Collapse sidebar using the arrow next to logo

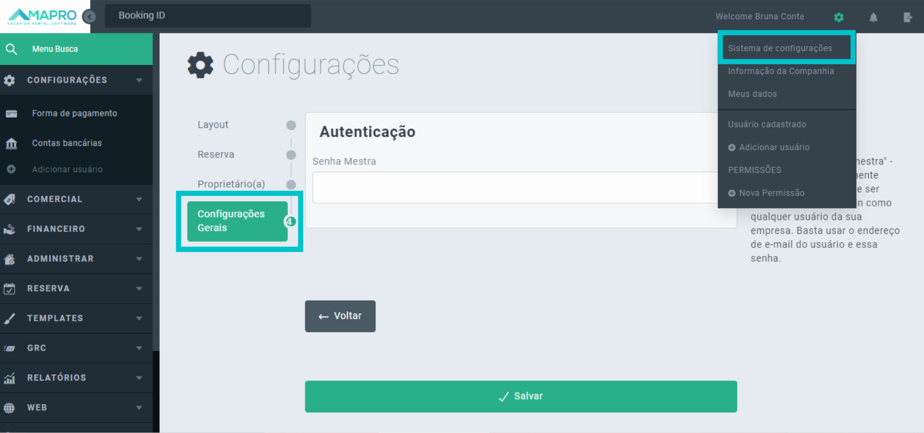pos(89,17)
